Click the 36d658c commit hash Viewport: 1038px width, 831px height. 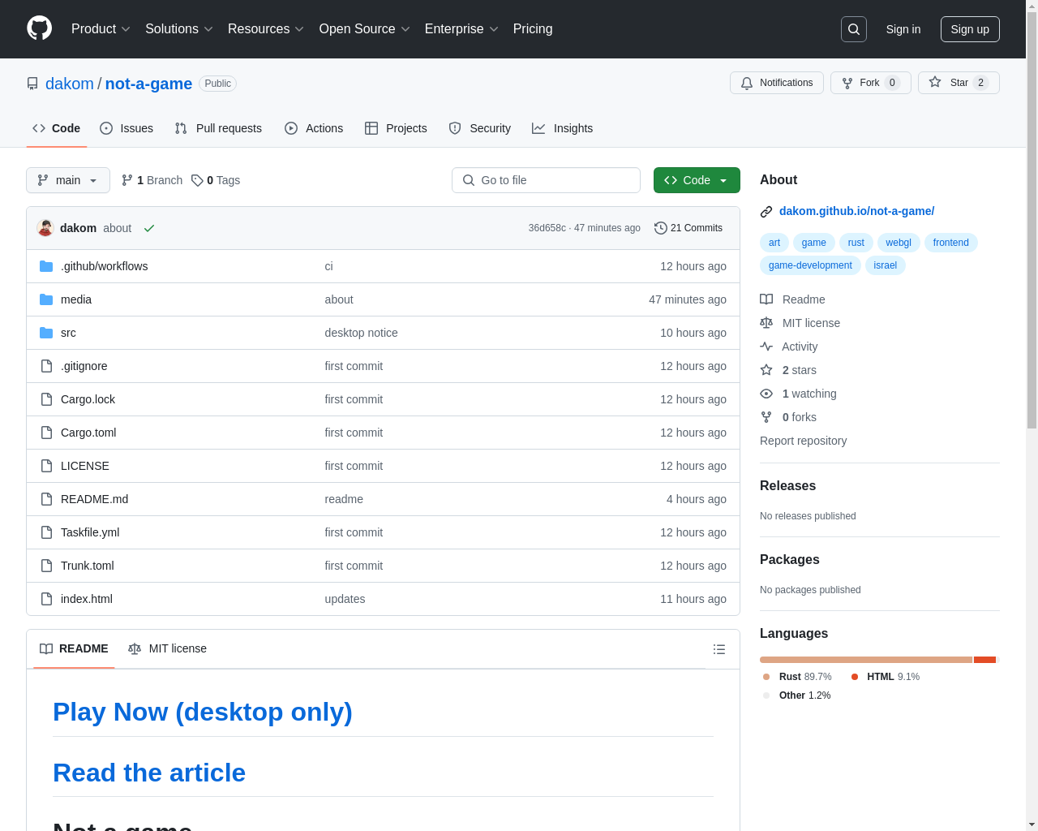[x=547, y=228]
